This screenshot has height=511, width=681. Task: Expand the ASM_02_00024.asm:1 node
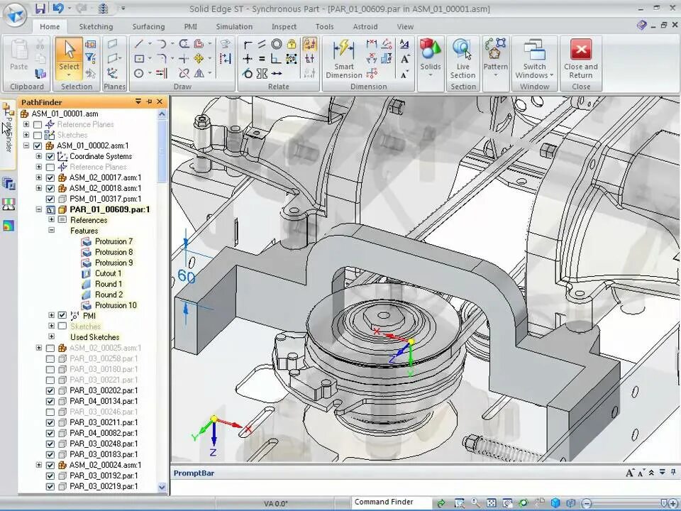point(38,465)
